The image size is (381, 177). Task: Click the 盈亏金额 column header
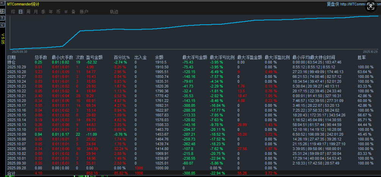pyautogui.click(x=93, y=58)
